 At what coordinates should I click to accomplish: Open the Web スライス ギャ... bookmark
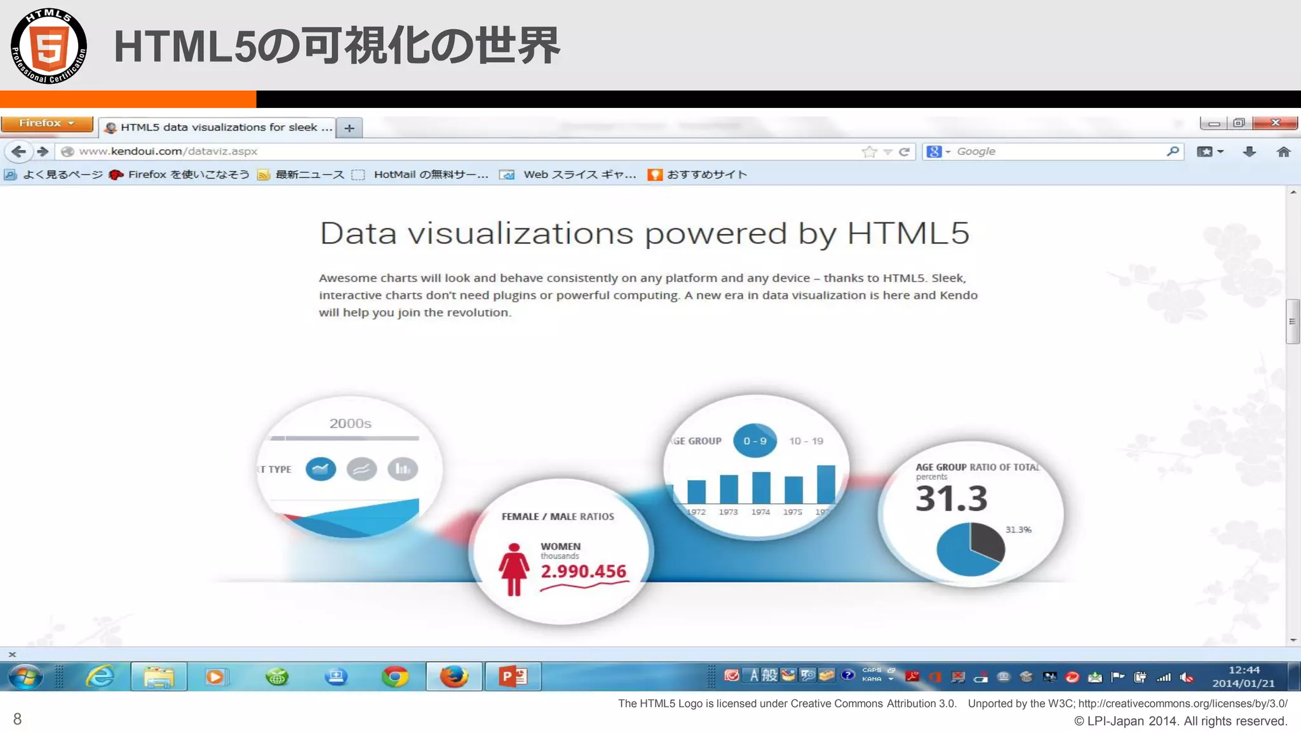568,175
